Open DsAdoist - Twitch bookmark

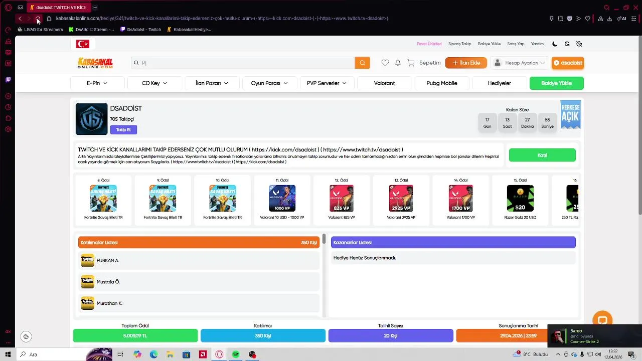141,30
